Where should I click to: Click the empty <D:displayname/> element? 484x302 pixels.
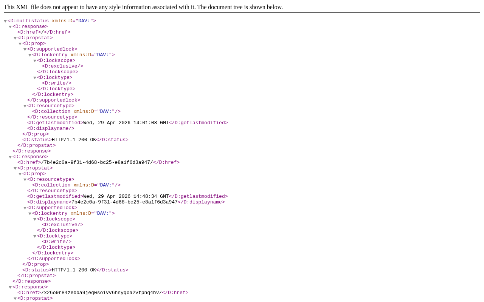(51, 129)
